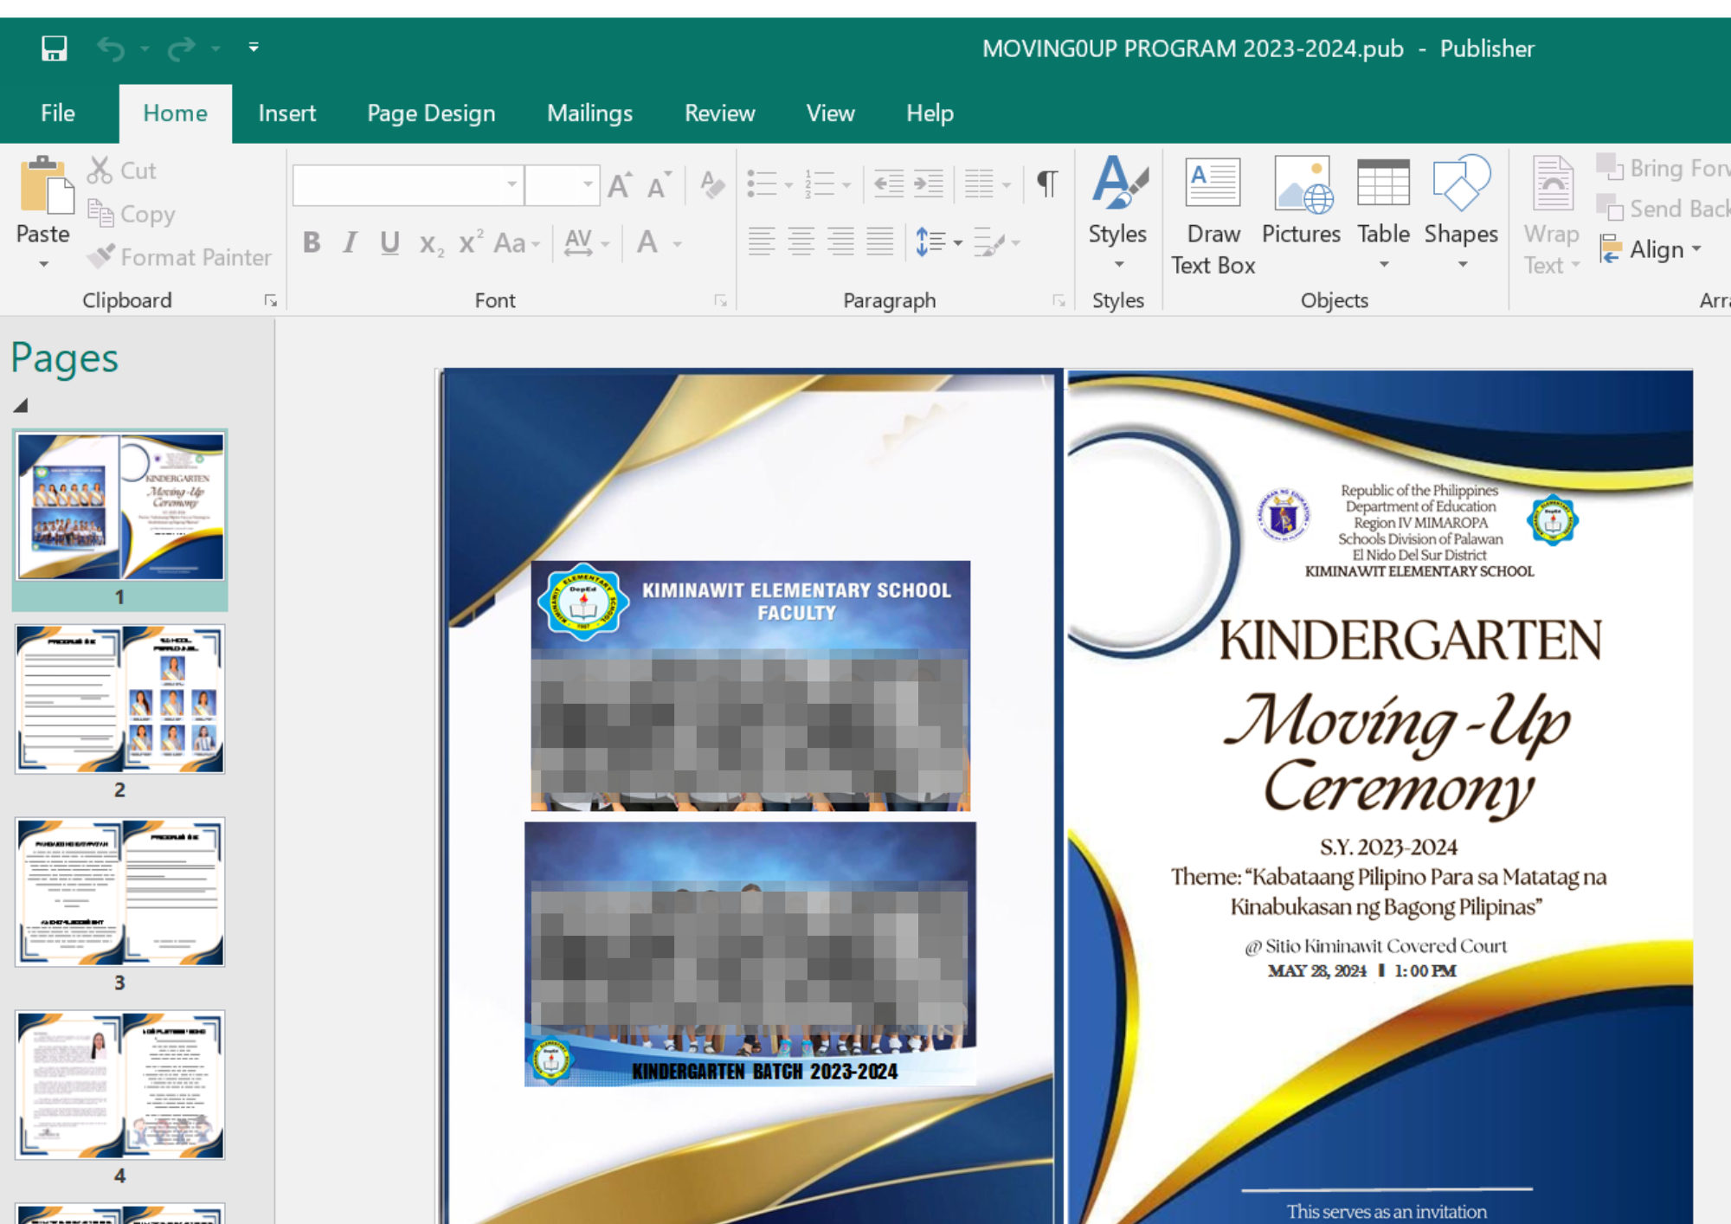
Task: Click Cut in the Clipboard group
Action: pos(121,171)
